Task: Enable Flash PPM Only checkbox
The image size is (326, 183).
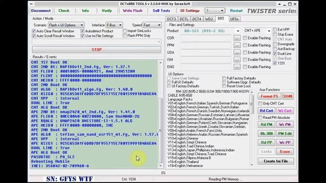Action: tap(125, 36)
